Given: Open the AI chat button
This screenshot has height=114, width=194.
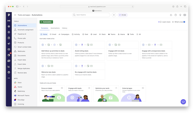Looking at the screenshot, I should pyautogui.click(x=123, y=15).
